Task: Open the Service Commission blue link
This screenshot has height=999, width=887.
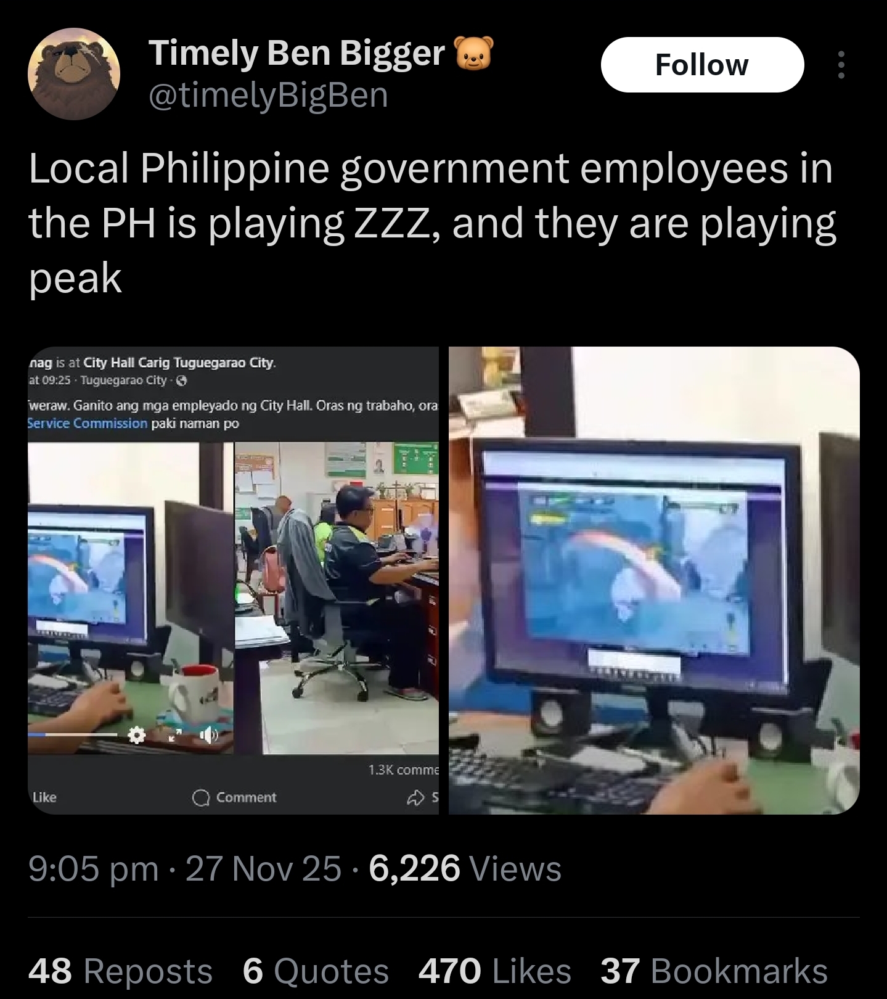Action: tap(88, 424)
